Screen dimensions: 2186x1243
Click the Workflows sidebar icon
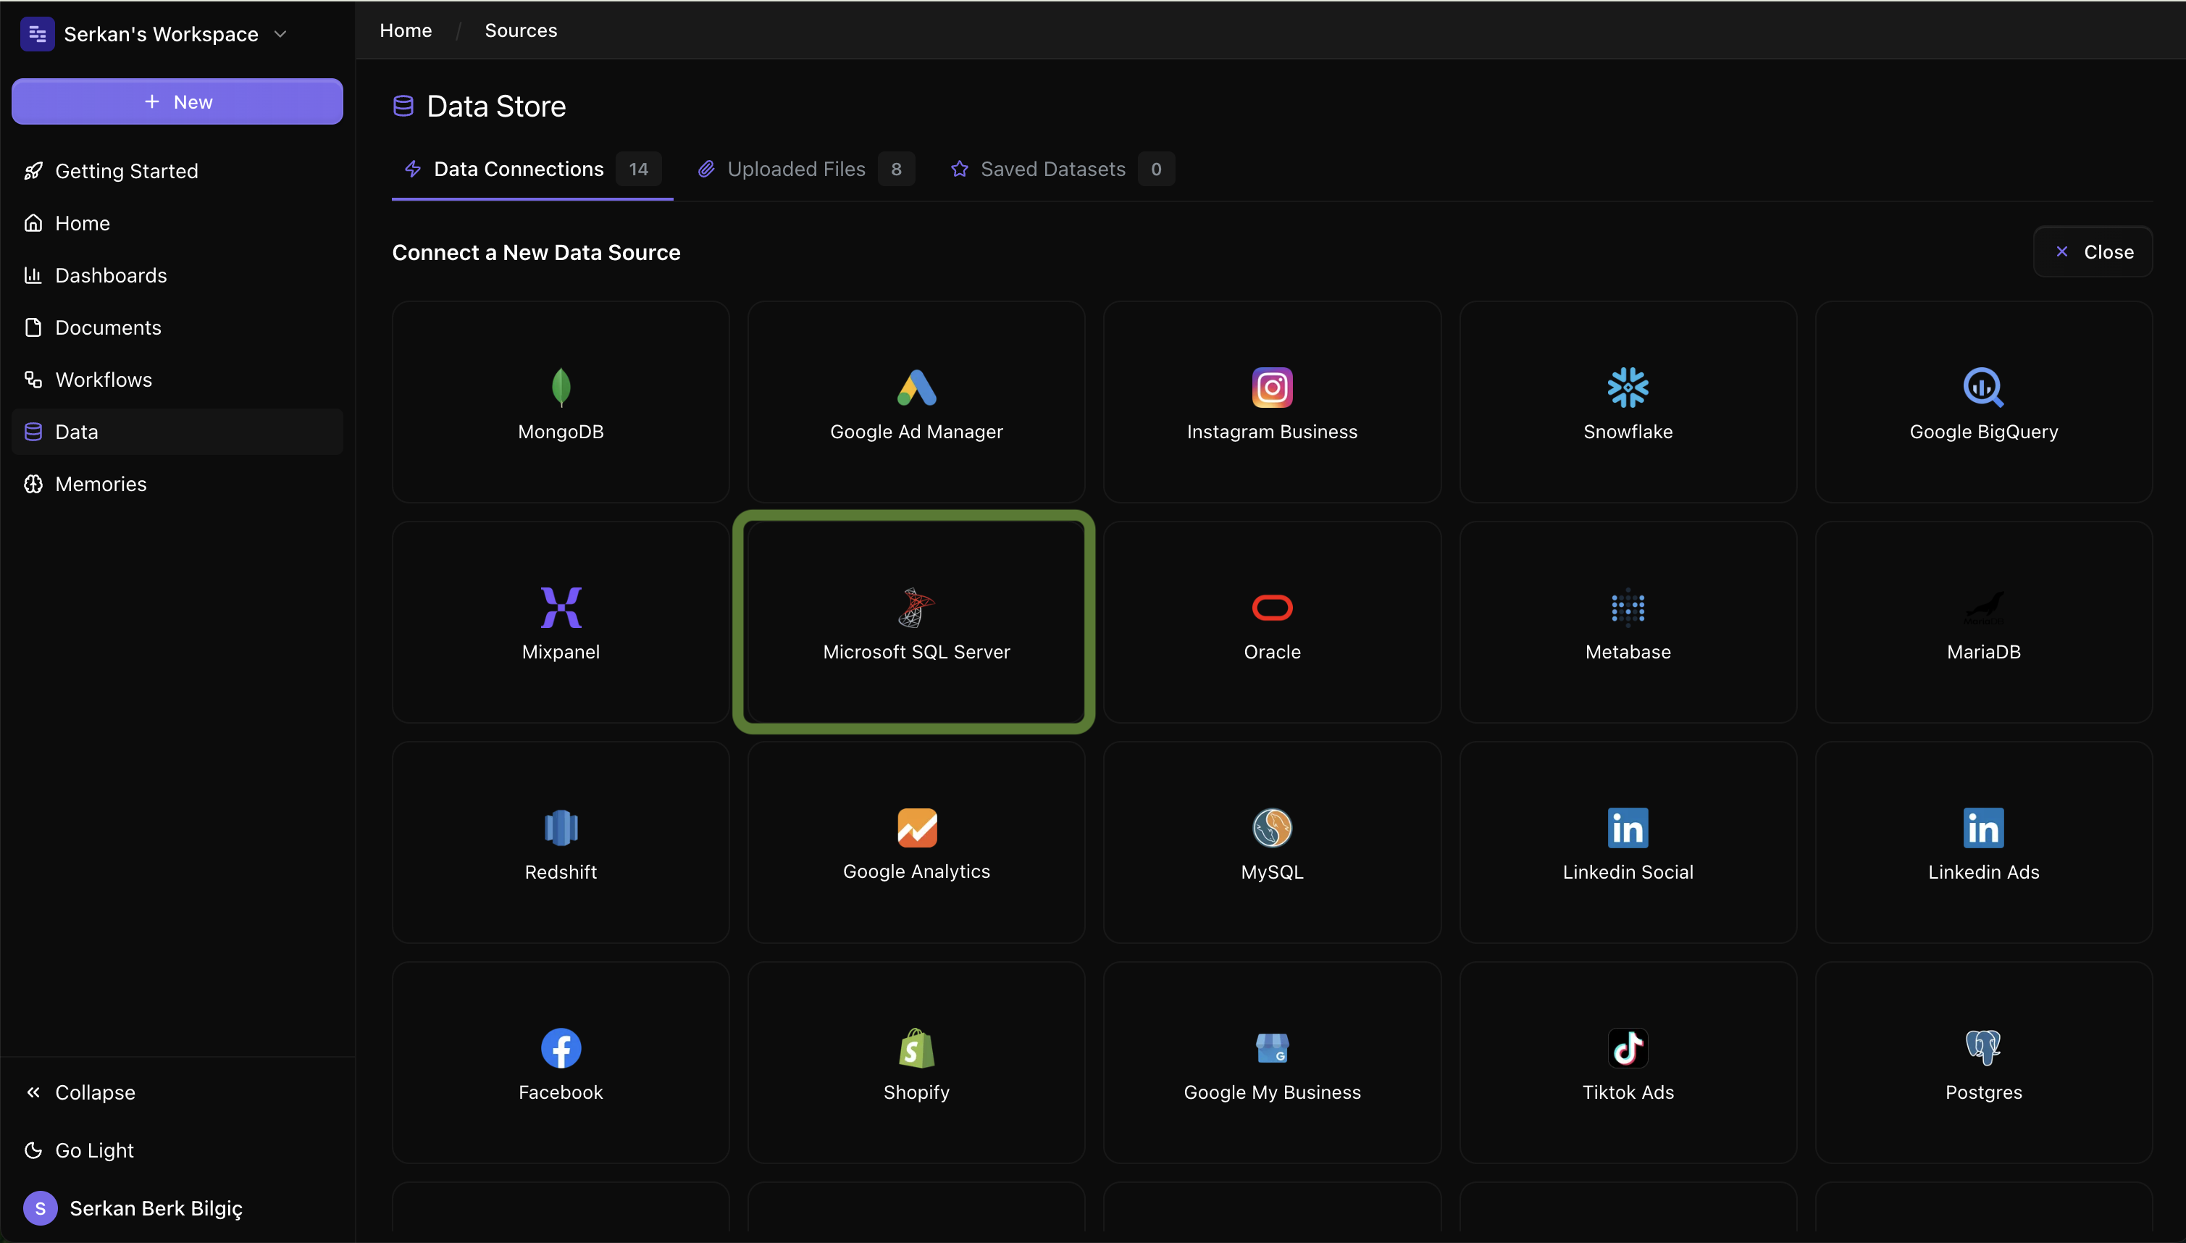[x=33, y=379]
